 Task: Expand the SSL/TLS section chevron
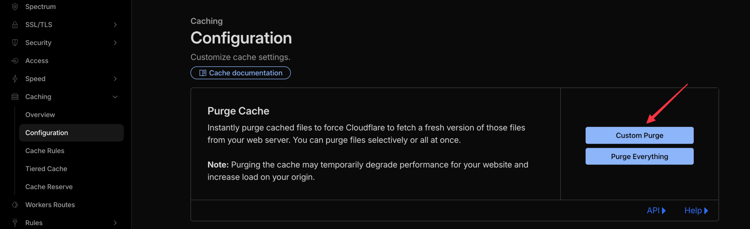coord(115,25)
